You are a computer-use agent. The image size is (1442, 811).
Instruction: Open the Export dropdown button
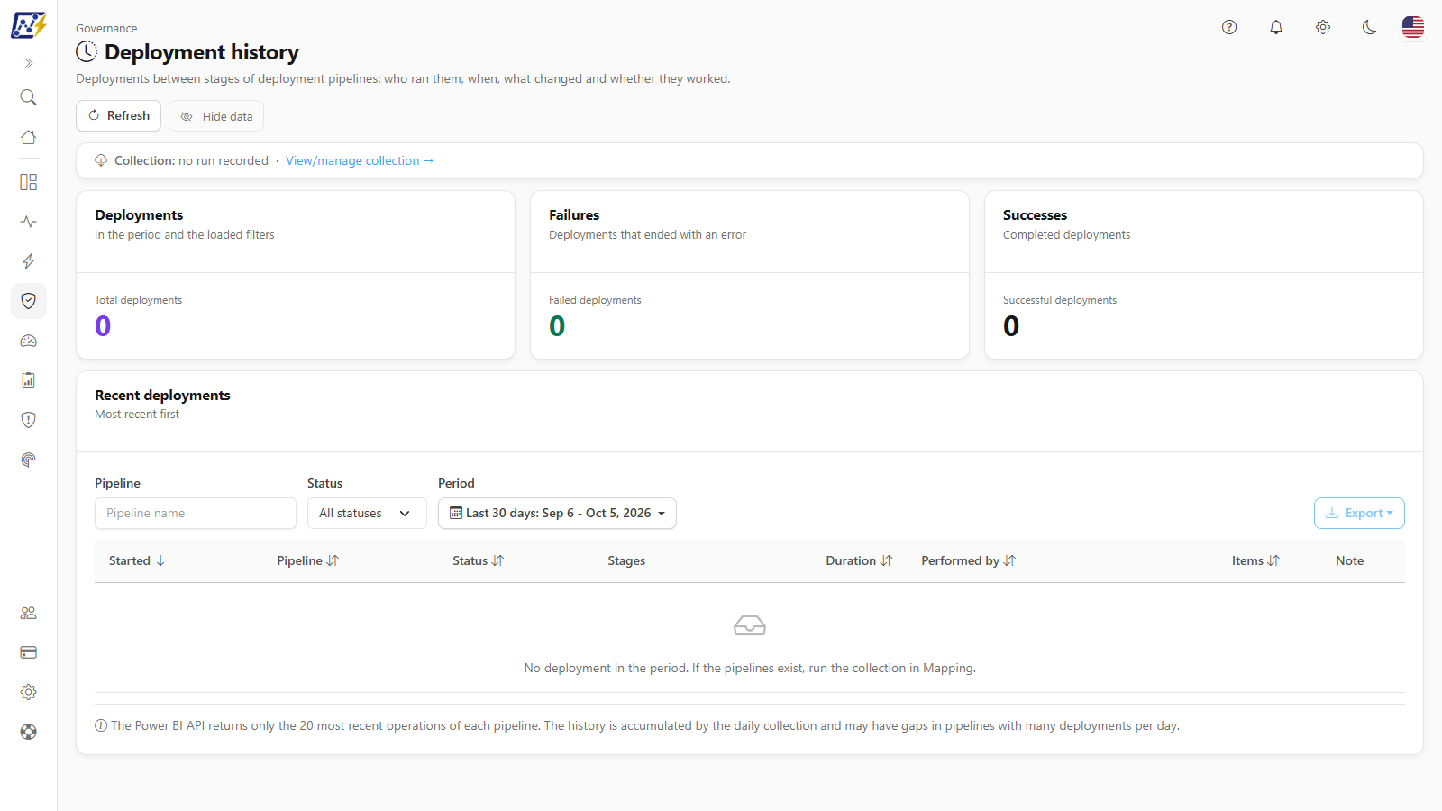[1359, 514]
